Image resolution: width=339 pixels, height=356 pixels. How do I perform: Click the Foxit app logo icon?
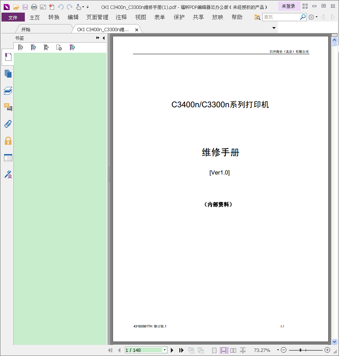[x=7, y=7]
